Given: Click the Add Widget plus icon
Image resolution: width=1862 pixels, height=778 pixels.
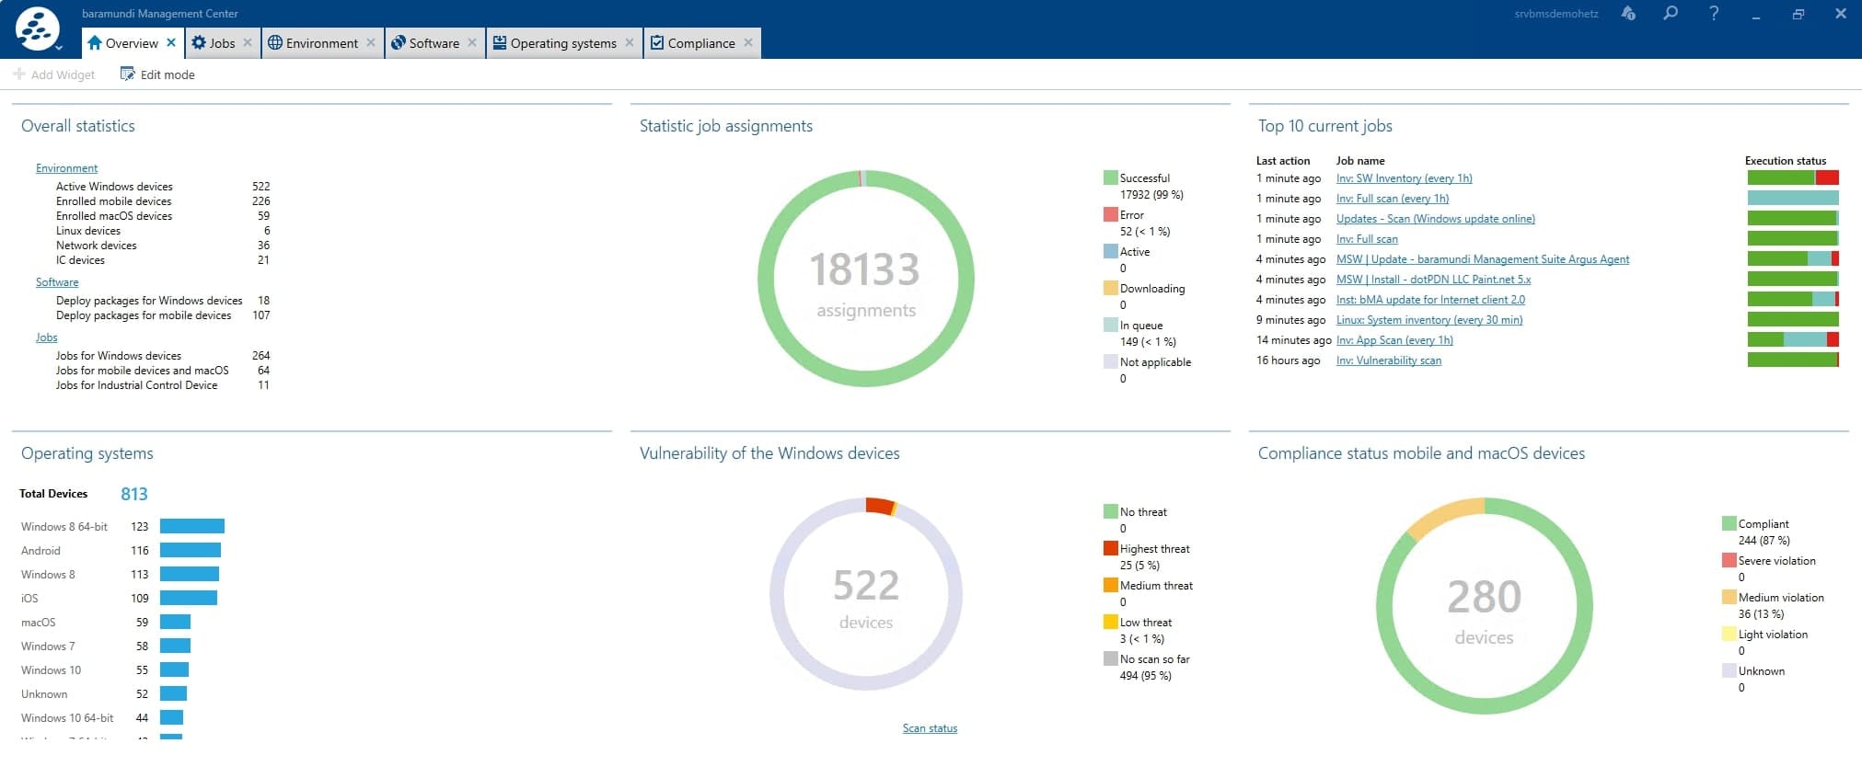Looking at the screenshot, I should [18, 74].
